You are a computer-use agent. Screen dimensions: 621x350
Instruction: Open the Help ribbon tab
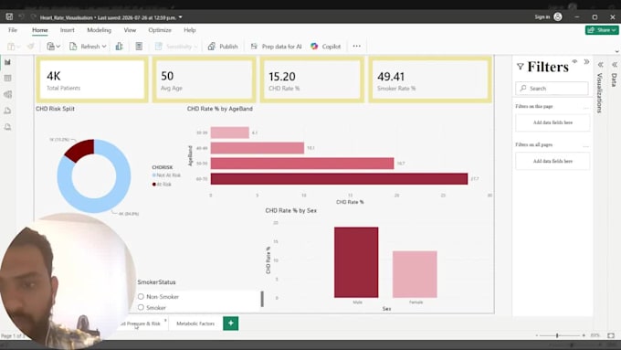click(190, 30)
